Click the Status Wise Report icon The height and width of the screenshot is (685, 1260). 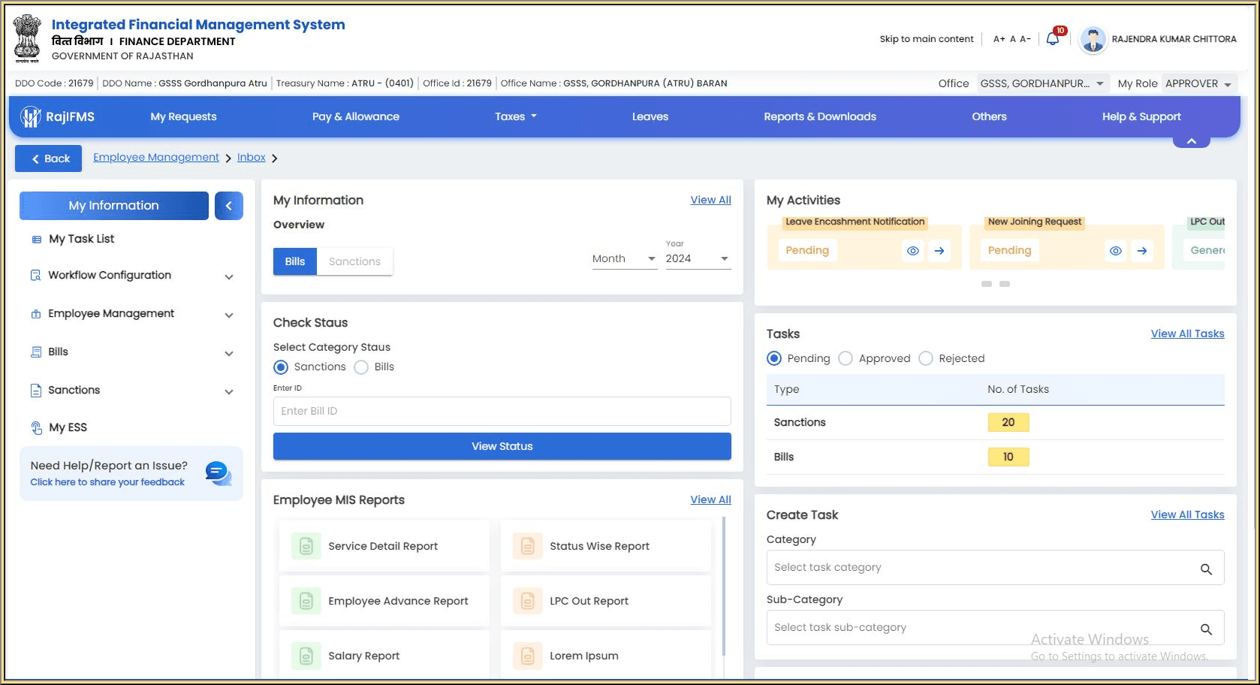click(x=527, y=546)
